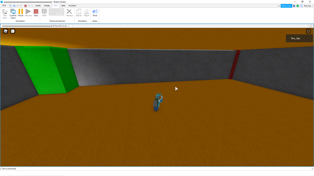Open the in-game chat icon
Screen dimensions: 314x176
[x=13, y=31]
